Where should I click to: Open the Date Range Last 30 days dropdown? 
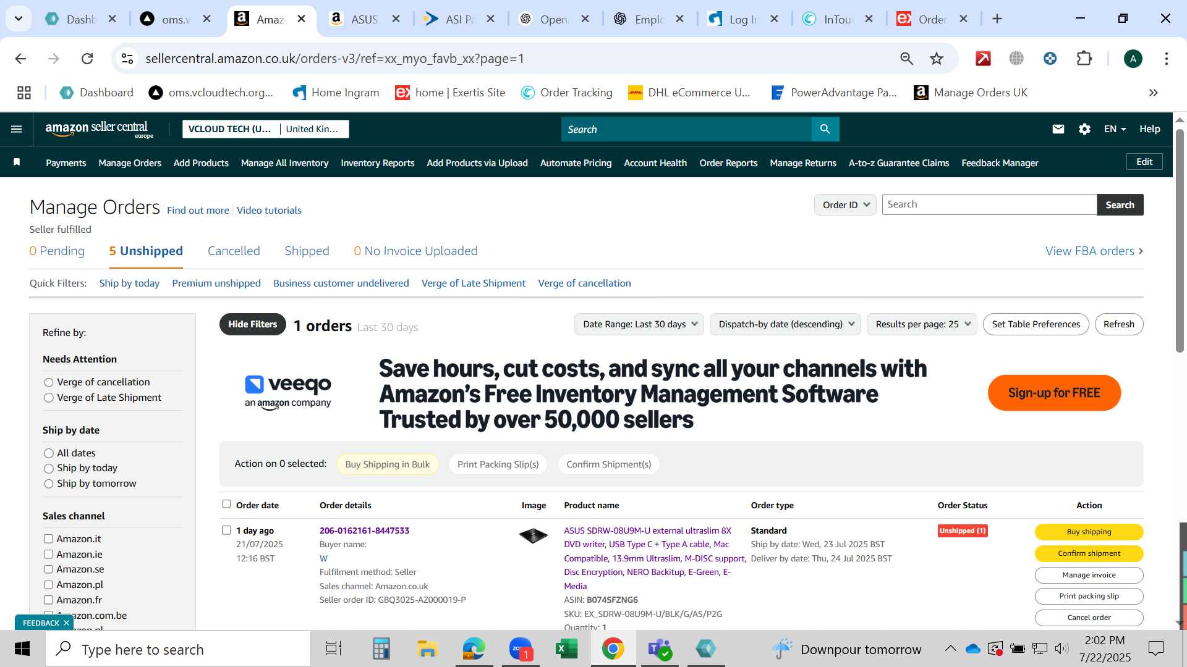639,324
